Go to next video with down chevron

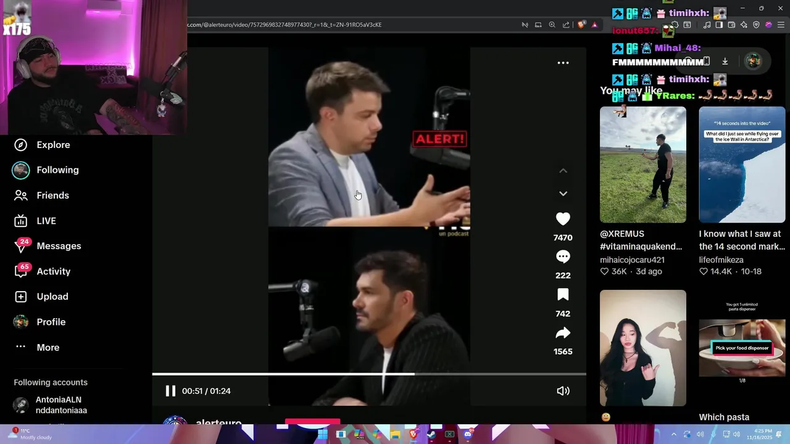tap(563, 194)
